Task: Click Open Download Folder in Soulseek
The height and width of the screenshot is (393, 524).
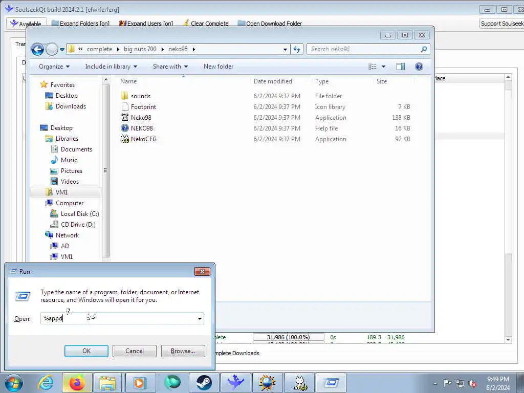Action: (269, 24)
